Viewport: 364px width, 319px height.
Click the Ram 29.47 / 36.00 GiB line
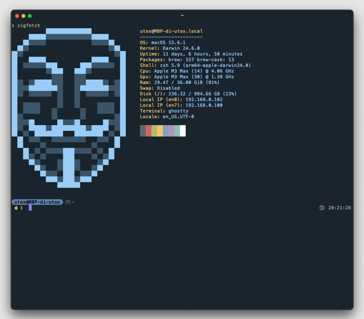tap(179, 82)
